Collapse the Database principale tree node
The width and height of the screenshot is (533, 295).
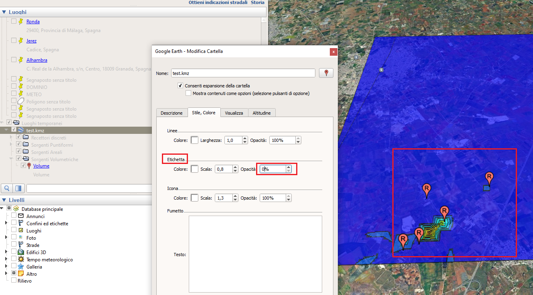[x=3, y=209]
